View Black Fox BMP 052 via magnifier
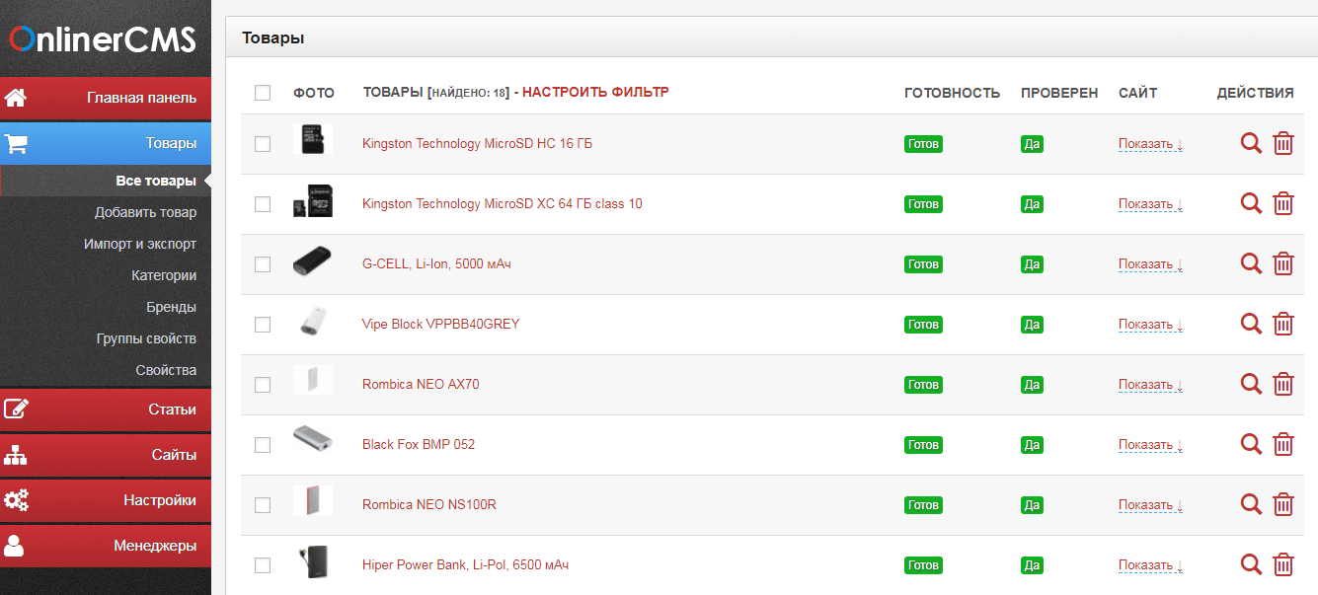Screen dimensions: 1318x595 (1251, 444)
